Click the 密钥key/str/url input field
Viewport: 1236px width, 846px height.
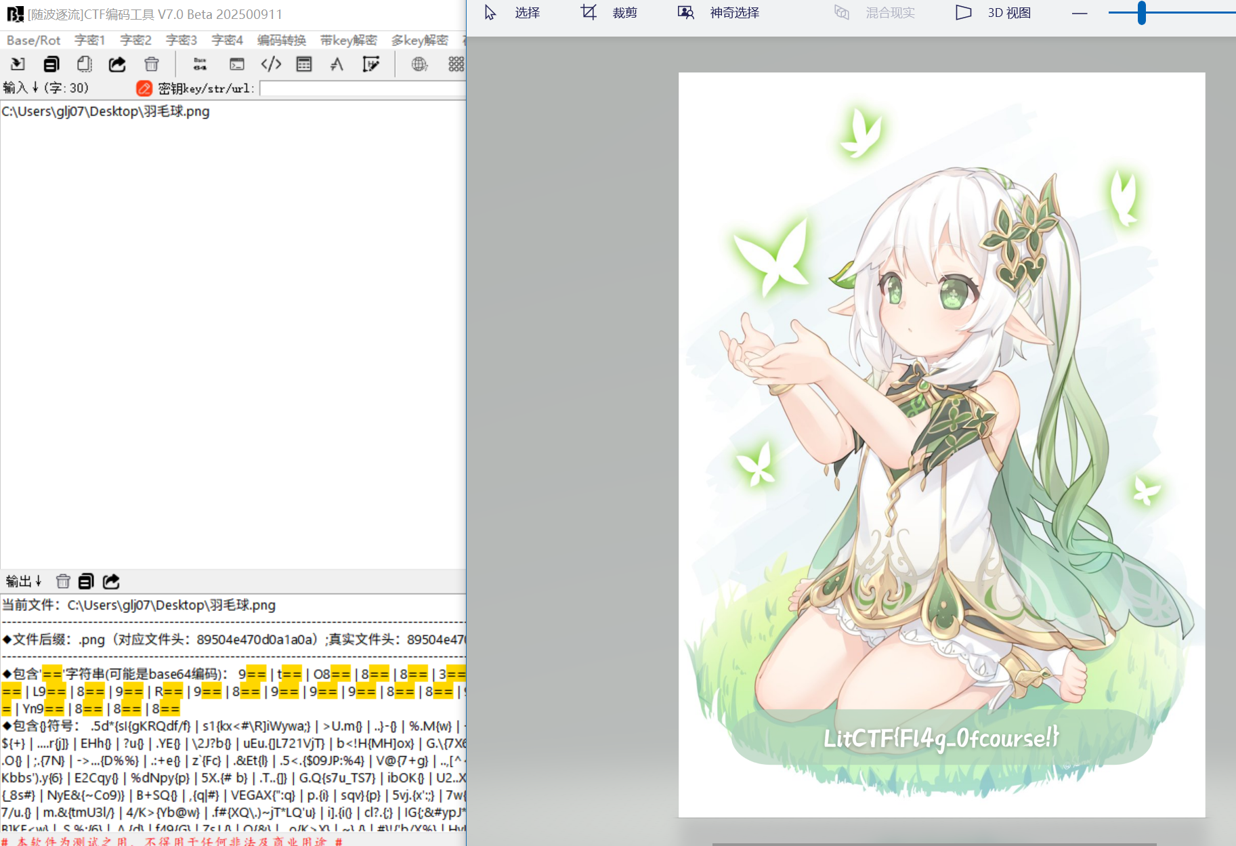(x=362, y=89)
